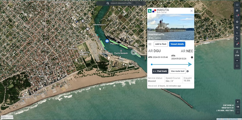The image size is (242, 120).
Task: Open favorites heart icon in sidebar
Action: [x=237, y=16]
